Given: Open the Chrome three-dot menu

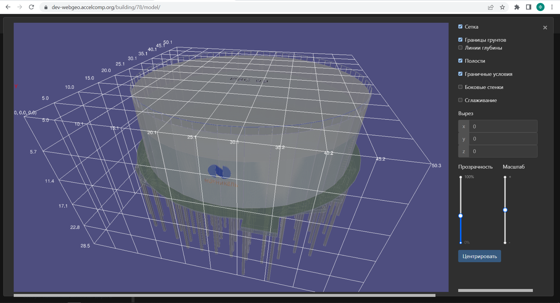Looking at the screenshot, I should coord(552,7).
